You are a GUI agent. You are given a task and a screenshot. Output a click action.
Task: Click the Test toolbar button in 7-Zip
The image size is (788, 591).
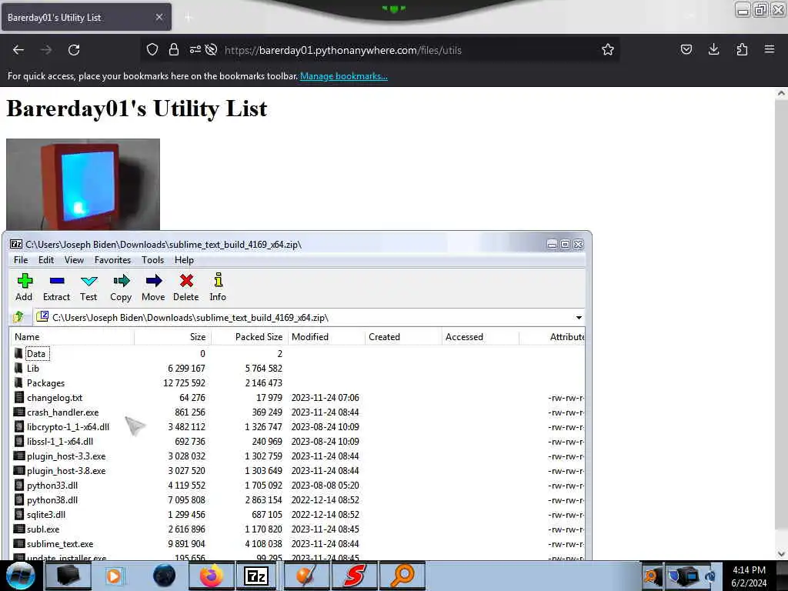click(x=88, y=288)
